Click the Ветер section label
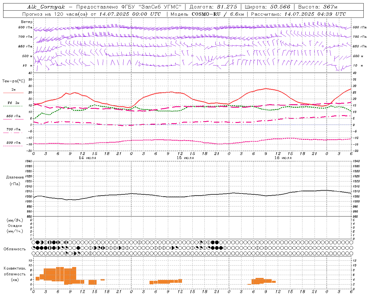The image size is (368, 294). (27, 22)
